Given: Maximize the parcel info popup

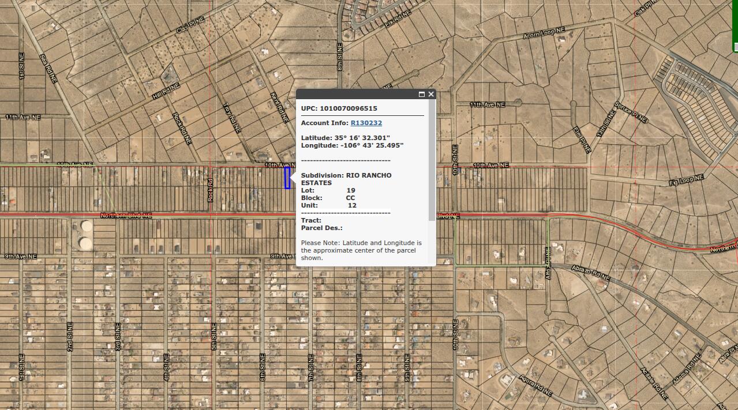Looking at the screenshot, I should (x=422, y=95).
